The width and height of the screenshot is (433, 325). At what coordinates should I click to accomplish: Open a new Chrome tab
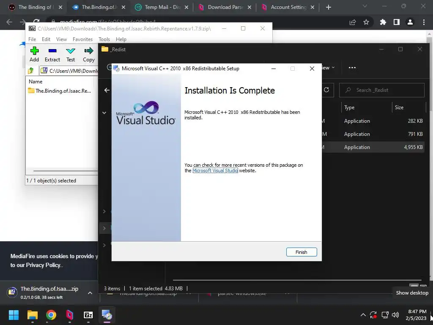click(x=328, y=7)
